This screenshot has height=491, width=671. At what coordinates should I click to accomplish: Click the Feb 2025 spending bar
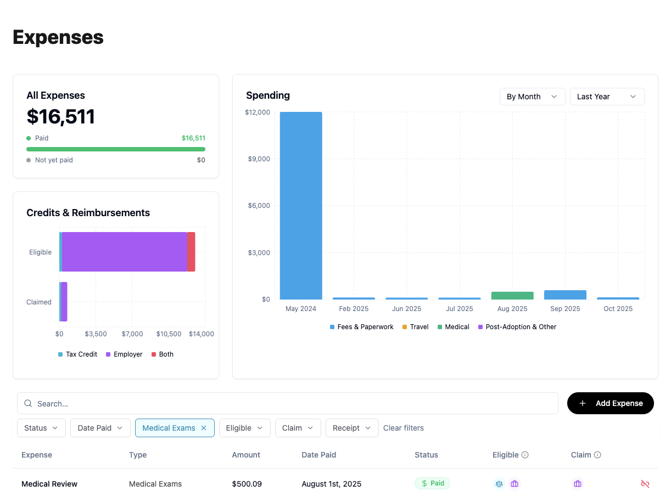tap(354, 298)
